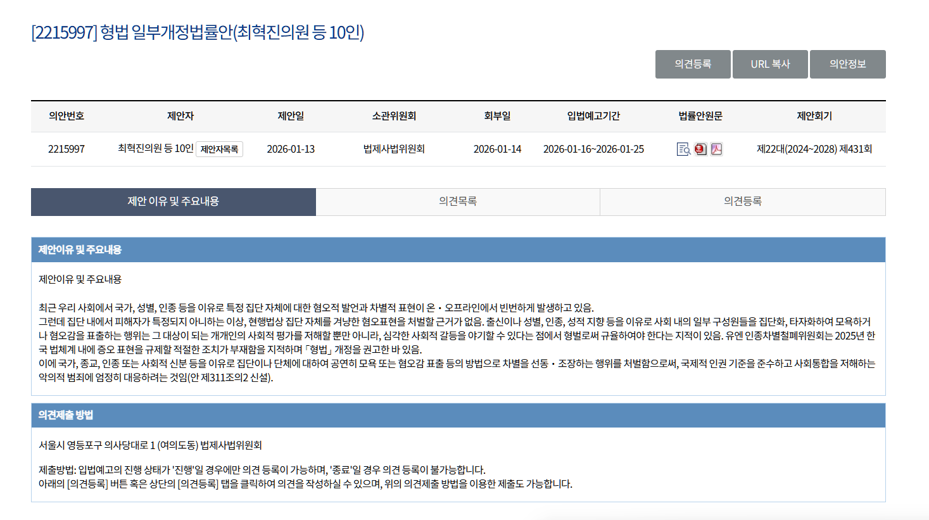
Task: Select the 제안 이유 및 주요내용 tab
Action: point(173,201)
